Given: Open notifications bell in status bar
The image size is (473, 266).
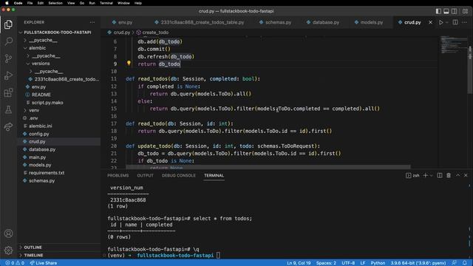Looking at the screenshot, I should pyautogui.click(x=465, y=263).
